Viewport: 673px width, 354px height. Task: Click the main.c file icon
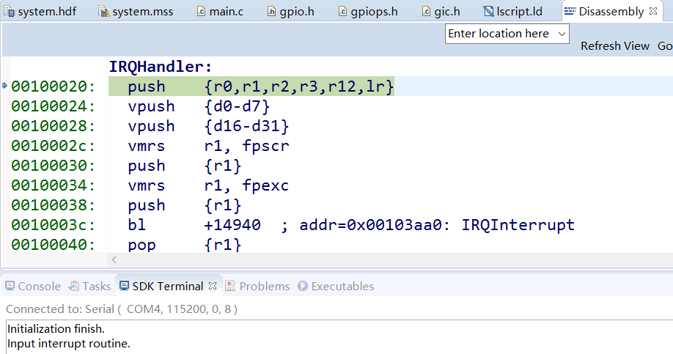pos(201,11)
